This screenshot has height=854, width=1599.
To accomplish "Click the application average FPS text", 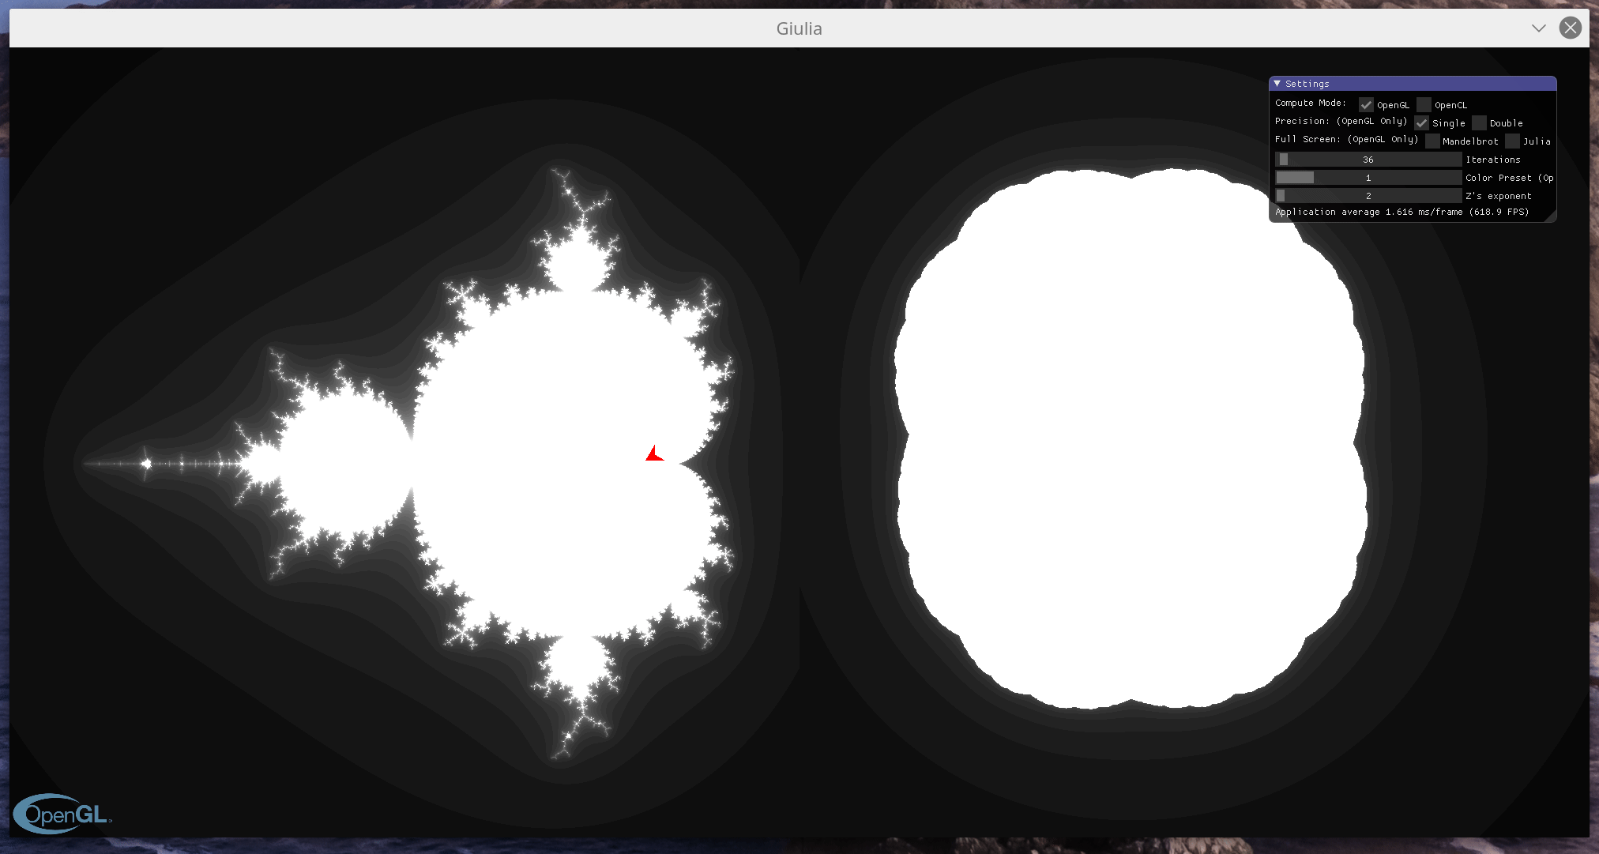I will point(1413,212).
